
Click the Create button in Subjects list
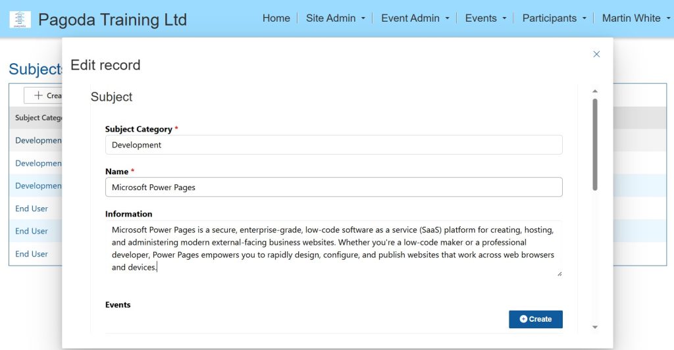[43, 95]
